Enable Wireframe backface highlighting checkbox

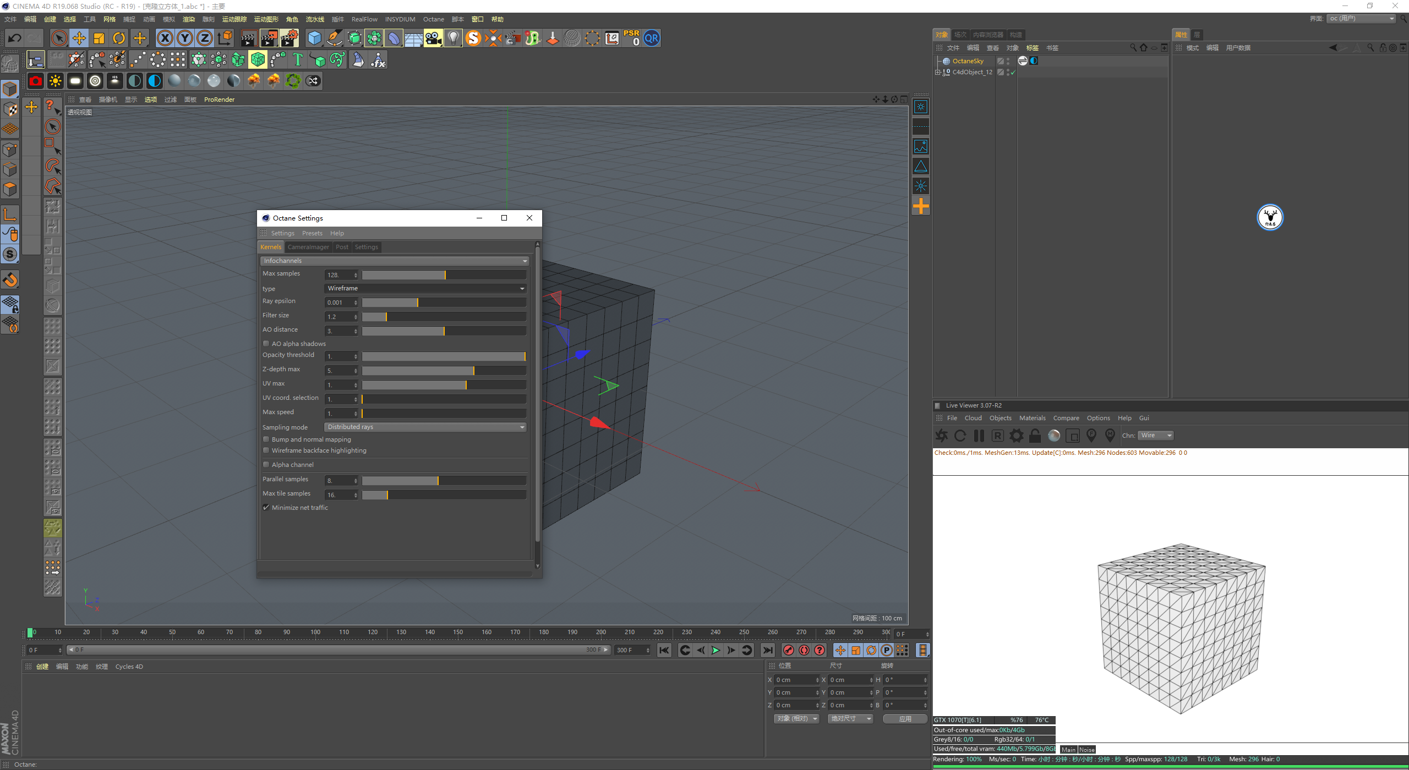tap(266, 450)
